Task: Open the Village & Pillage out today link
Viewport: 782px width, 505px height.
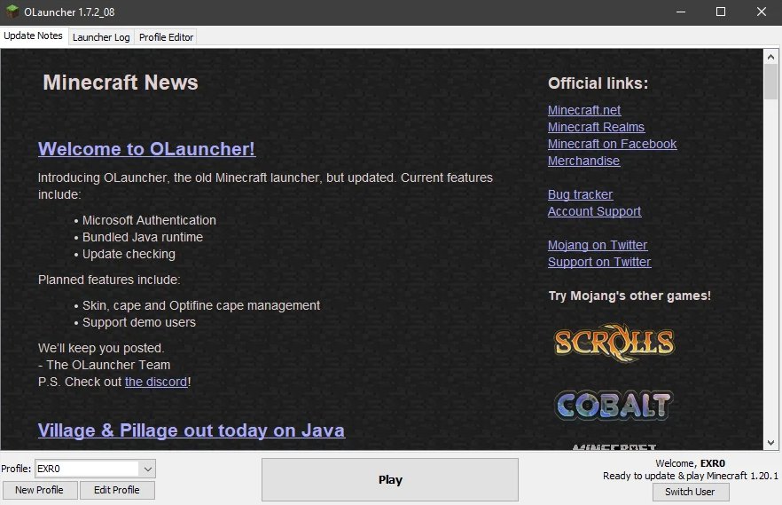Action: point(191,430)
